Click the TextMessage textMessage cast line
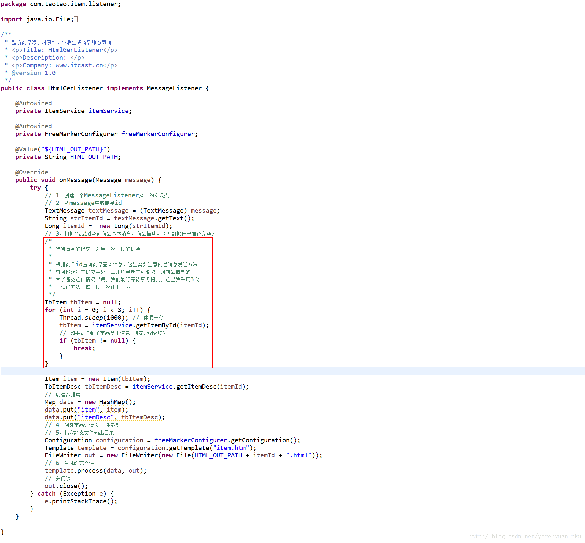The height and width of the screenshot is (543, 585). [x=132, y=211]
